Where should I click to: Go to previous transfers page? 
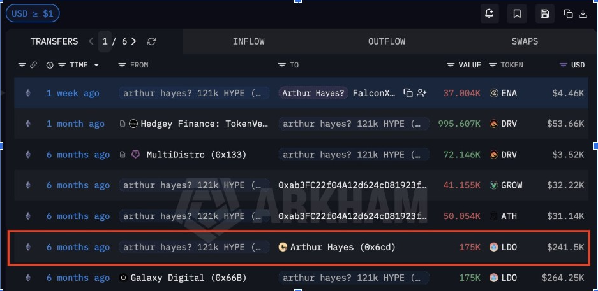coord(91,41)
